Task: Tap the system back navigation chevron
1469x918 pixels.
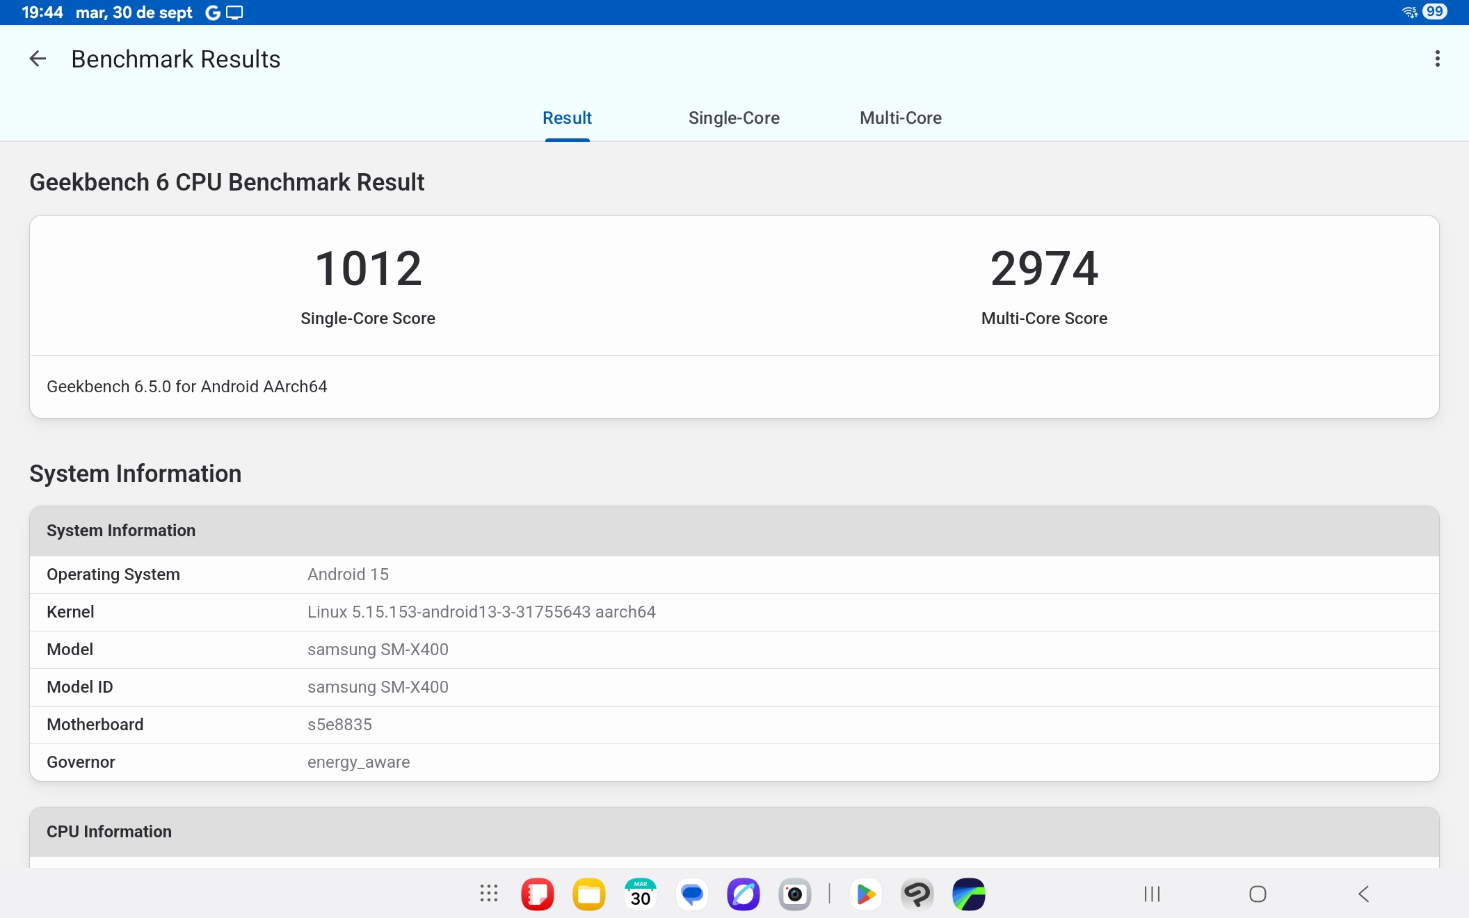Action: (x=1363, y=894)
